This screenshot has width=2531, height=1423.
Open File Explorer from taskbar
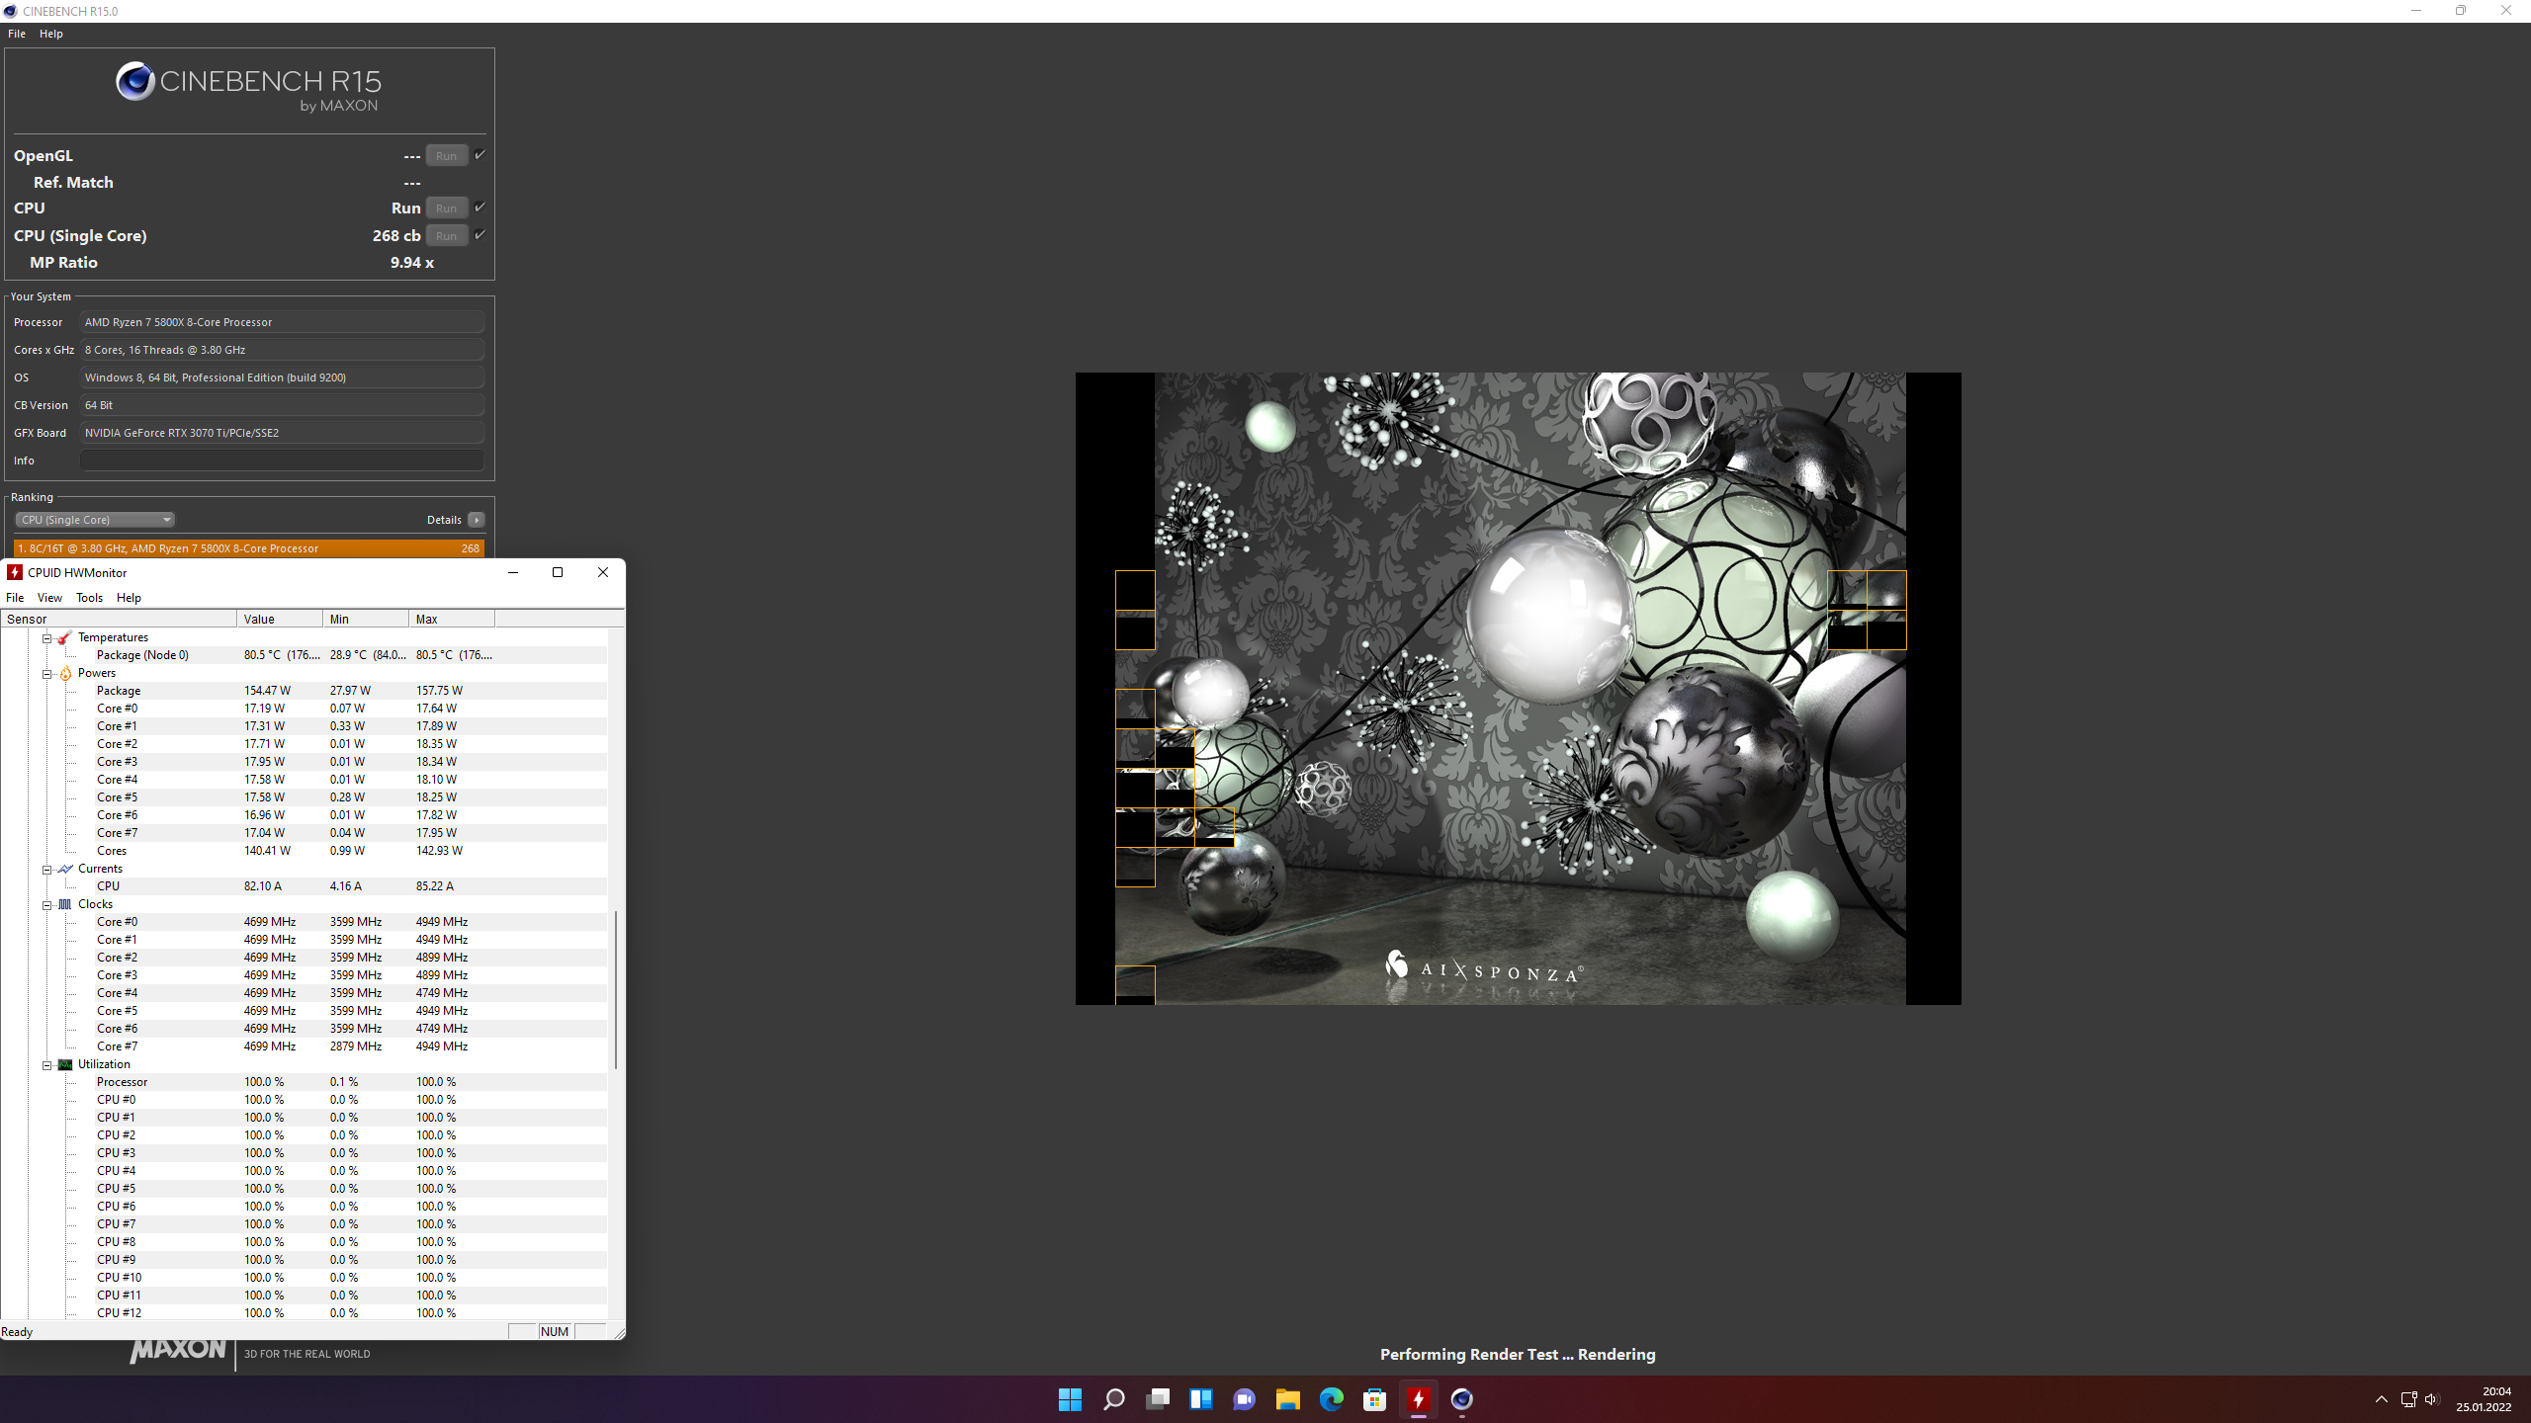(1287, 1399)
